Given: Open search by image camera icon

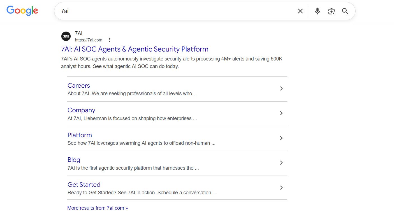Looking at the screenshot, I should coord(331,11).
